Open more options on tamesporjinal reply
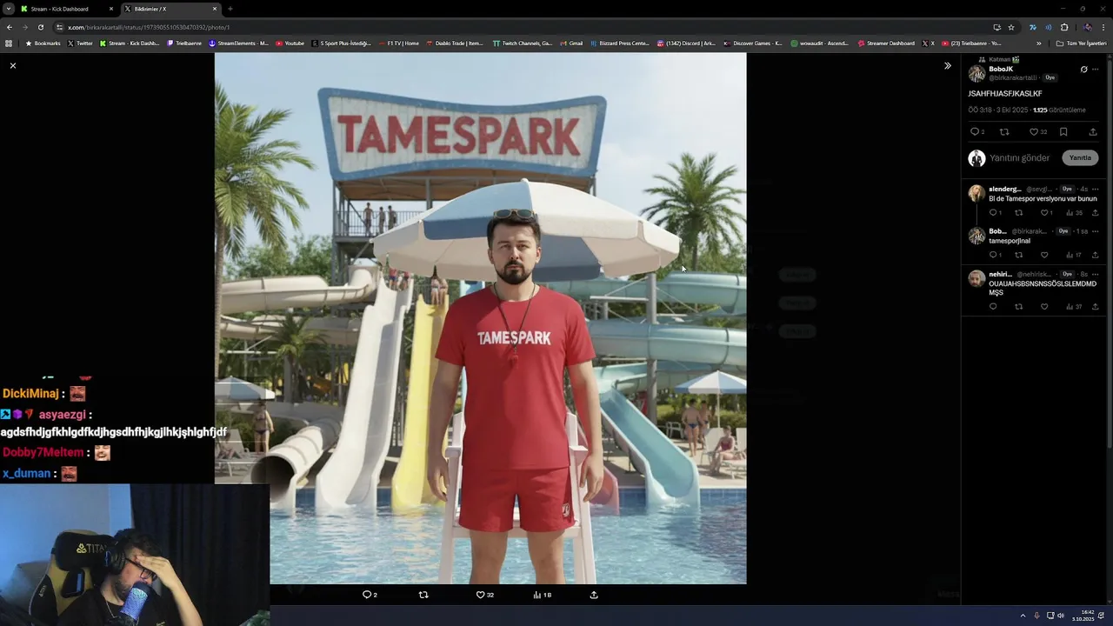 (x=1095, y=231)
